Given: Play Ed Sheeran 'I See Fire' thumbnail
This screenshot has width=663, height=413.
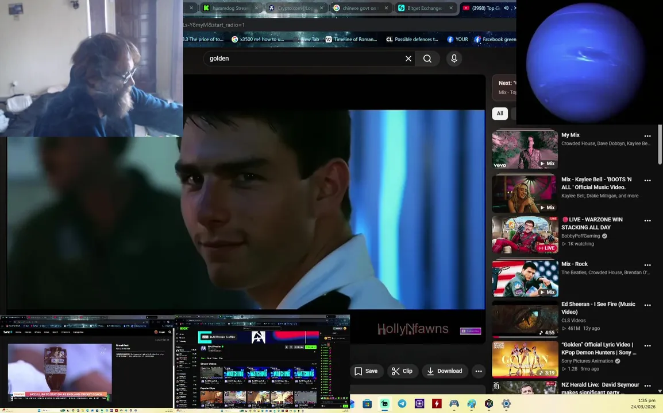Looking at the screenshot, I should (525, 319).
